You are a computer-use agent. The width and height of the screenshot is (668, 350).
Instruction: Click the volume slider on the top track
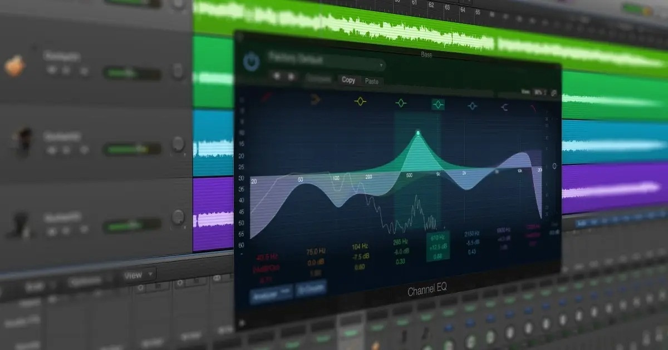tap(131, 73)
